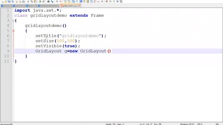This screenshot has height=125, width=223.
Task: Click the Synchronize horizontal scrolling icon
Action: point(69,1)
